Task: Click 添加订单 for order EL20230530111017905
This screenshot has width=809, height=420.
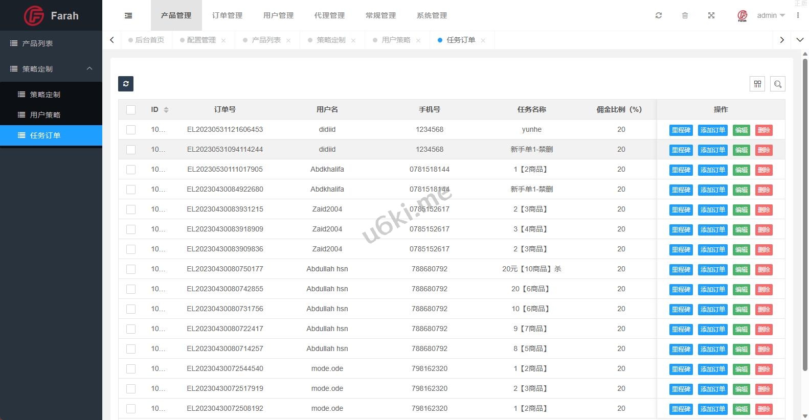Action: coord(712,170)
